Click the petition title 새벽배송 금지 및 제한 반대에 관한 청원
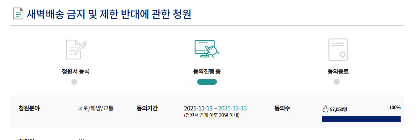The width and height of the screenshot is (419, 140). [109, 14]
